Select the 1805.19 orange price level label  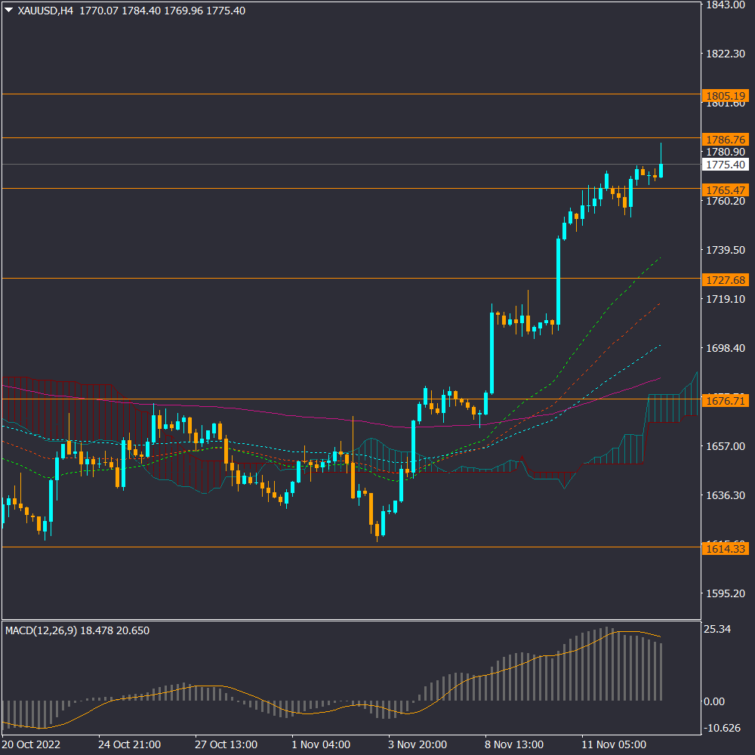725,96
